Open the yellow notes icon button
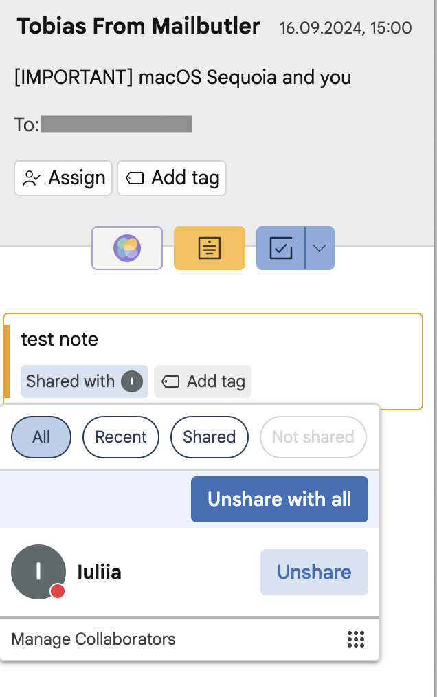Image resolution: width=437 pixels, height=697 pixels. pos(210,248)
